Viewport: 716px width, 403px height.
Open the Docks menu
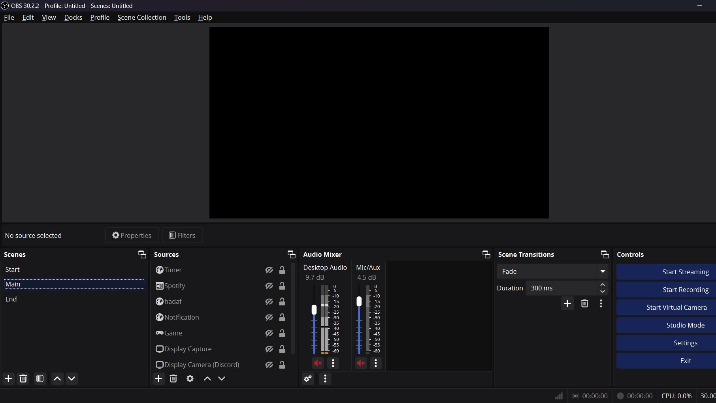tap(73, 17)
